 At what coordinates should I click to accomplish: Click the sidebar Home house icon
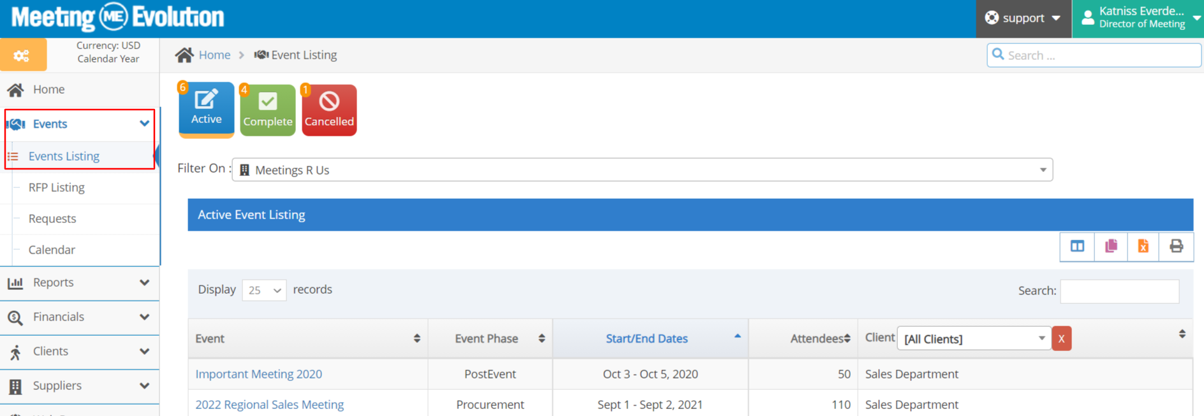(15, 90)
